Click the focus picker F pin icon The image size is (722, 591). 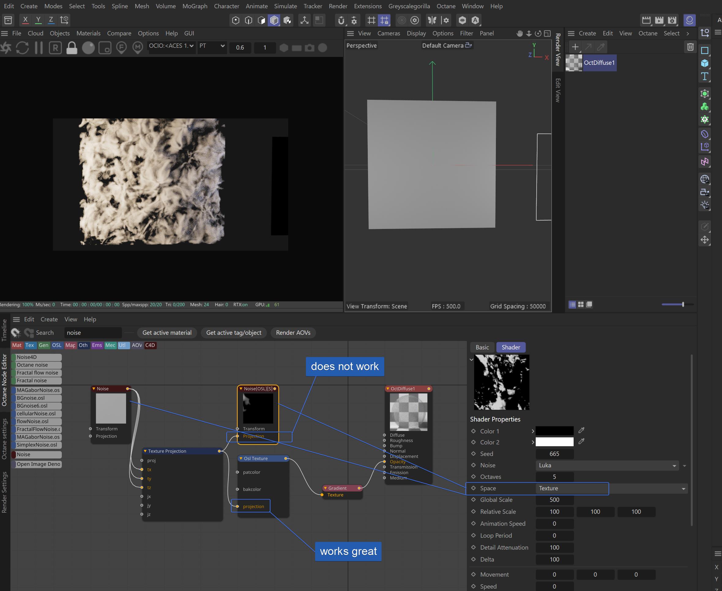click(x=121, y=48)
